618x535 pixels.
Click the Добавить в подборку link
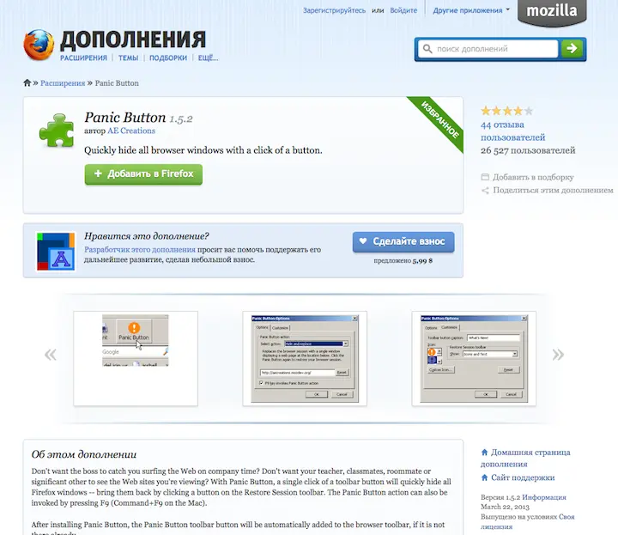tap(533, 177)
